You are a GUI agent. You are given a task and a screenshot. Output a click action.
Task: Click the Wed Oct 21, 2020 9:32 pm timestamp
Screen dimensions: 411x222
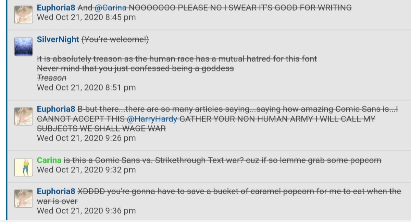(x=86, y=170)
